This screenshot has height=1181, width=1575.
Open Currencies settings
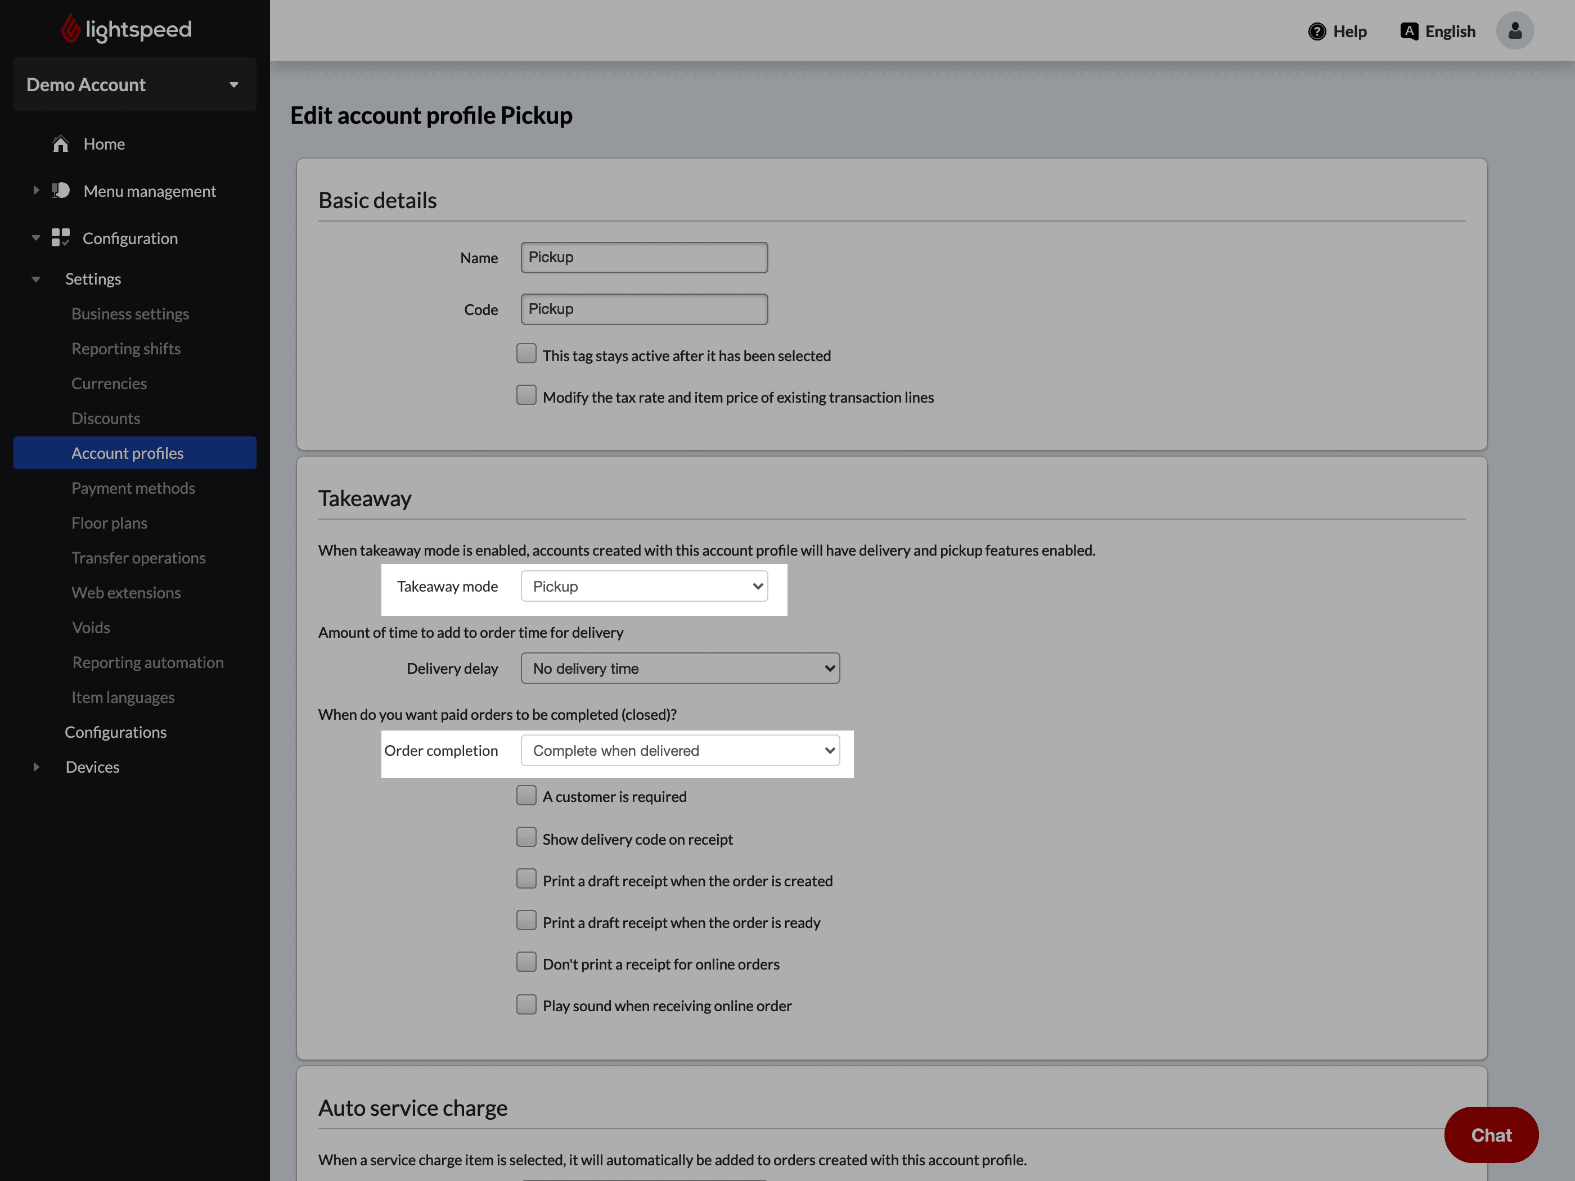pyautogui.click(x=109, y=384)
